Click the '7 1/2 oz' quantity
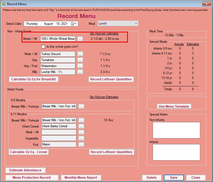The height and width of the screenshot is (182, 213). (105, 54)
